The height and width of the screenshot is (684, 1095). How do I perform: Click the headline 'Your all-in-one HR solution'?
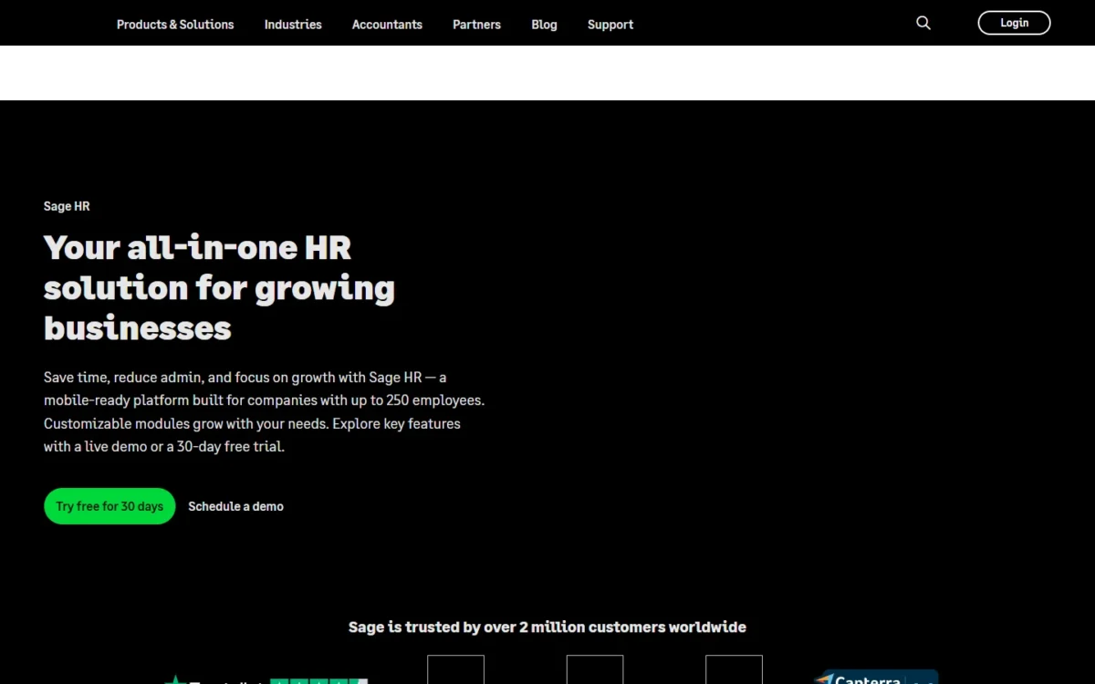(219, 287)
